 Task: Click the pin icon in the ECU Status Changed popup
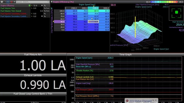pyautogui.click(x=153, y=100)
